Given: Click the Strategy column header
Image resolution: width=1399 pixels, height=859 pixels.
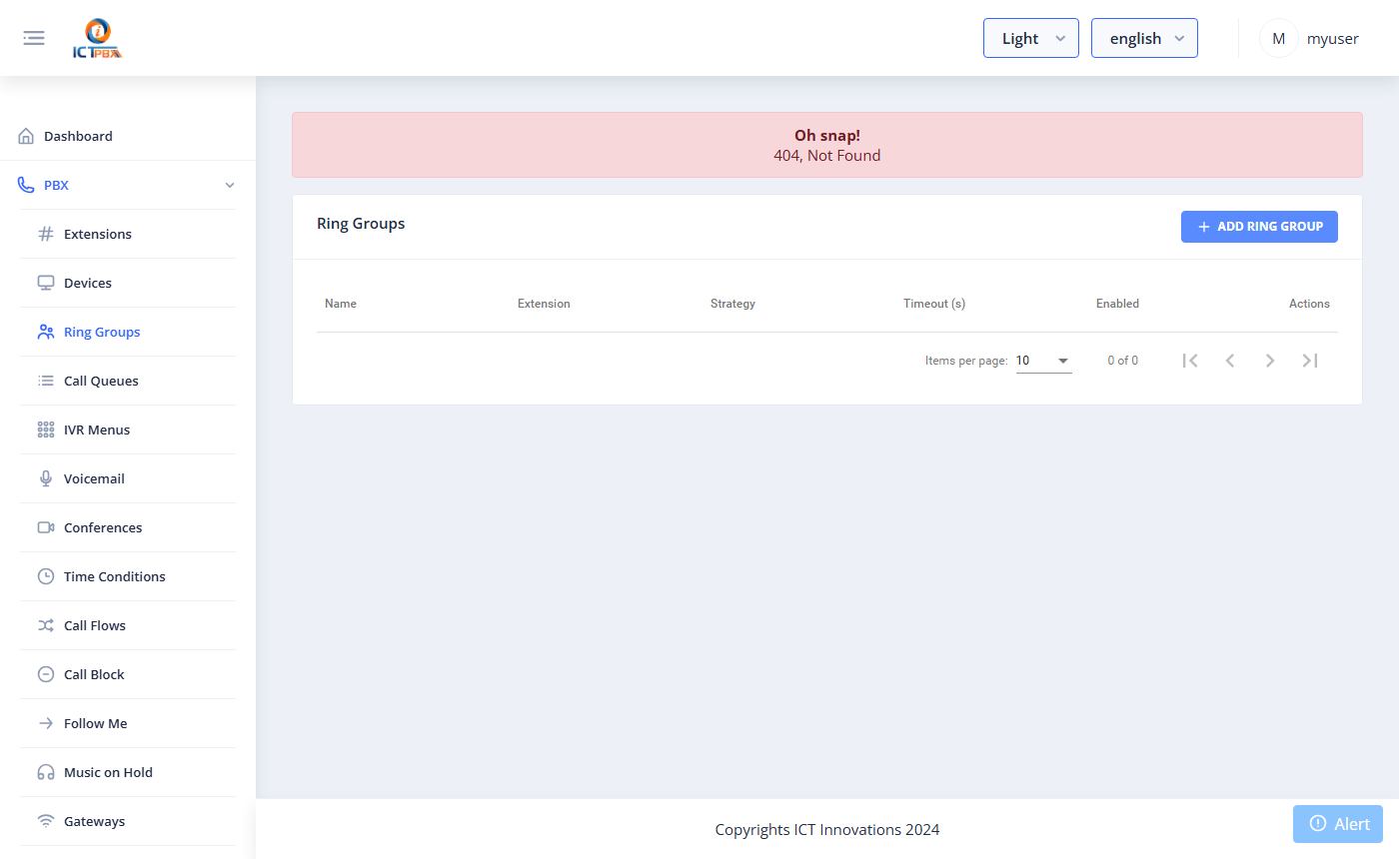Looking at the screenshot, I should (x=732, y=304).
